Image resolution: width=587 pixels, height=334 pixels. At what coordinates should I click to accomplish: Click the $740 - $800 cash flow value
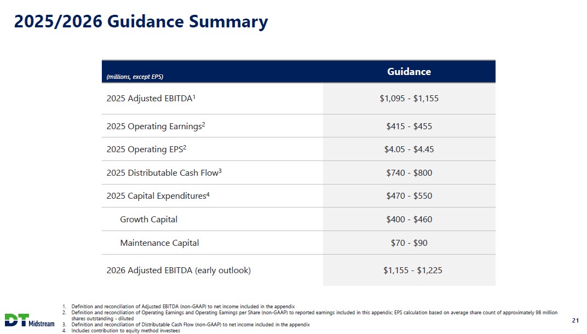tap(409, 173)
